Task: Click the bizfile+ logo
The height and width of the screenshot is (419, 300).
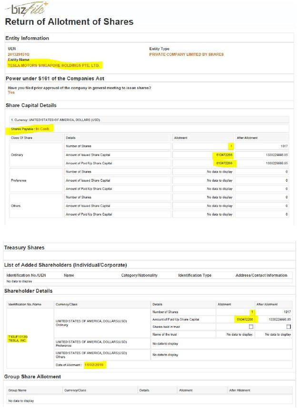Action: point(26,9)
